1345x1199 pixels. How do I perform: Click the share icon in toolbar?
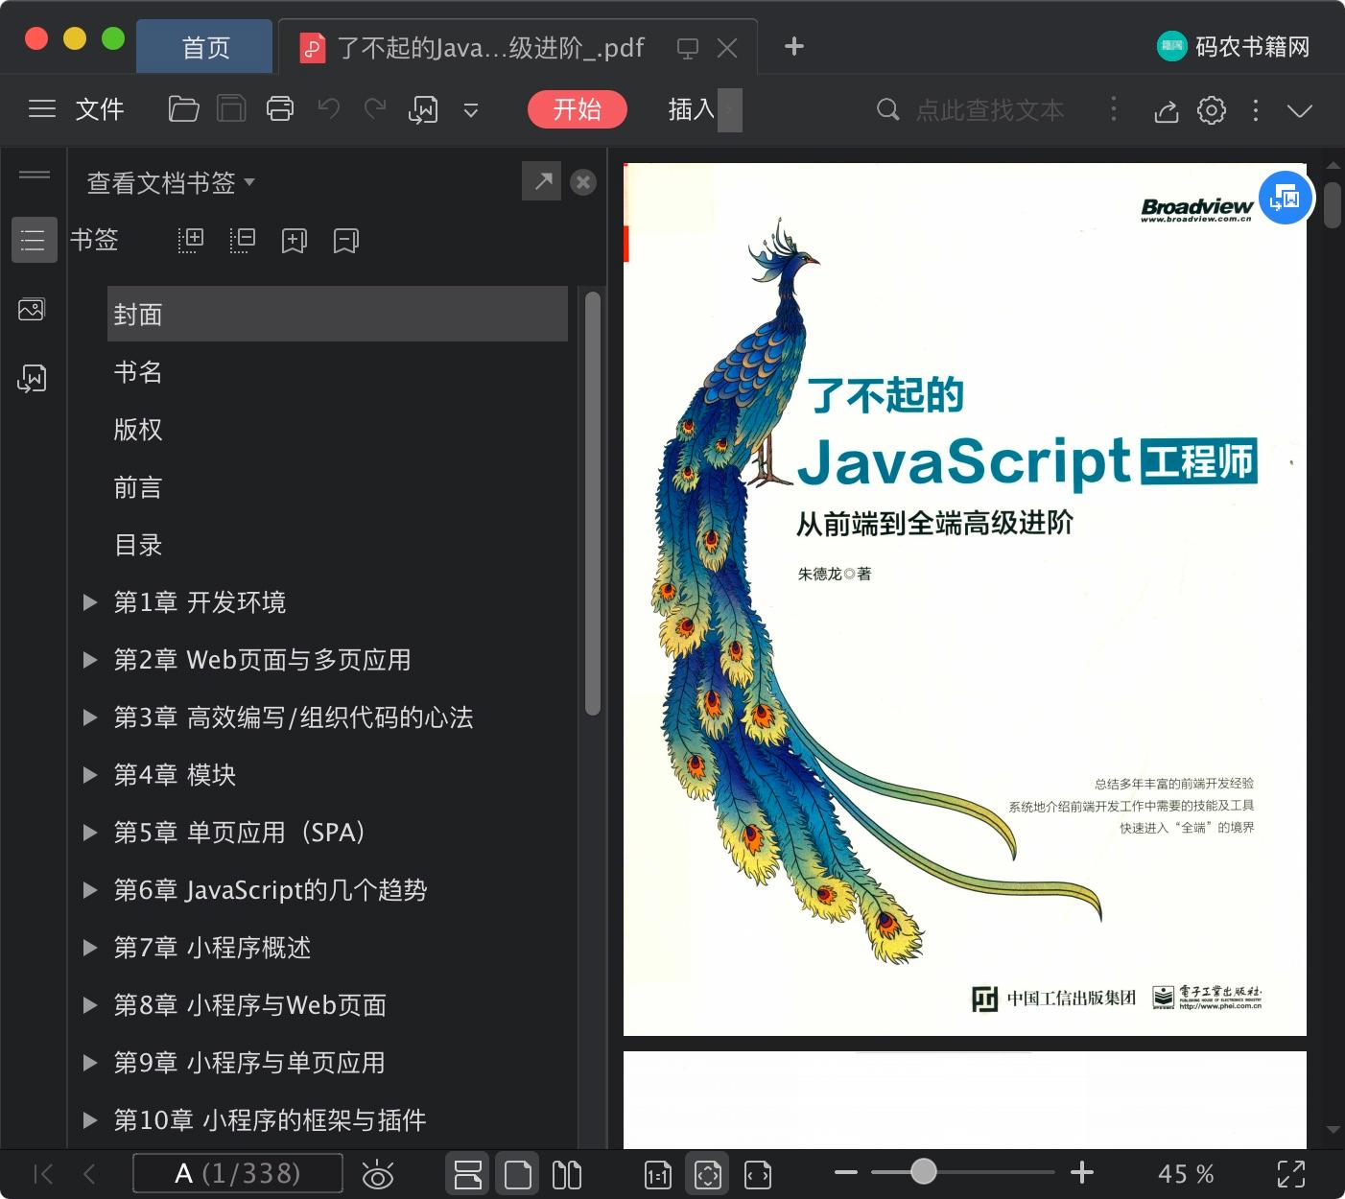click(x=1166, y=111)
